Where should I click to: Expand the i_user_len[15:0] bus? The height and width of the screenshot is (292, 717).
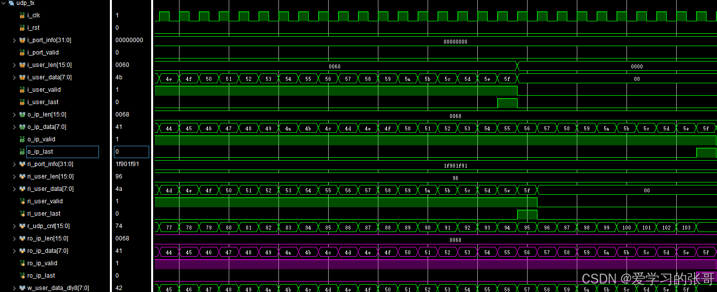pos(14,65)
